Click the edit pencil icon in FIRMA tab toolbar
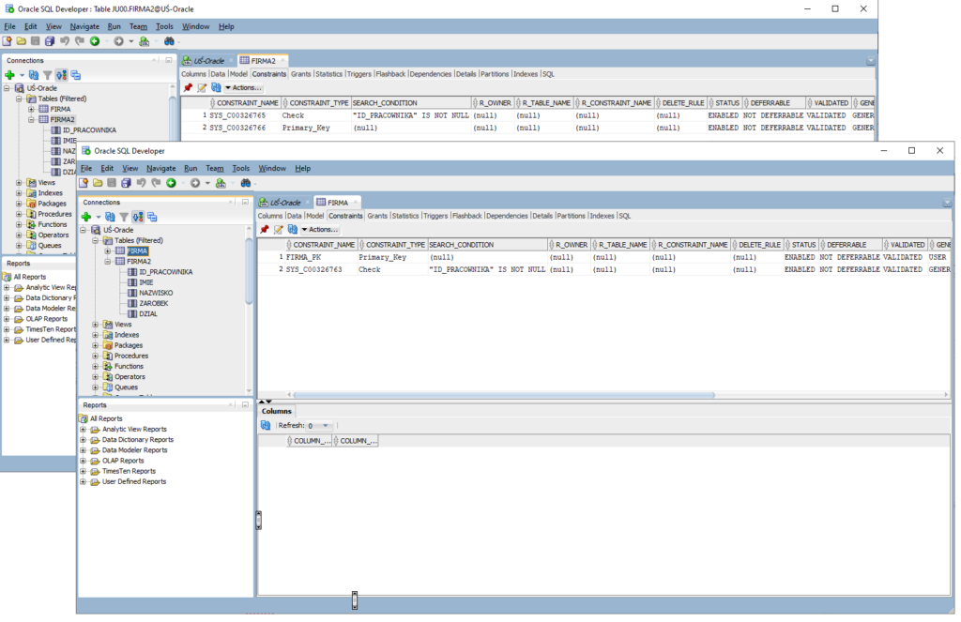 coord(279,229)
